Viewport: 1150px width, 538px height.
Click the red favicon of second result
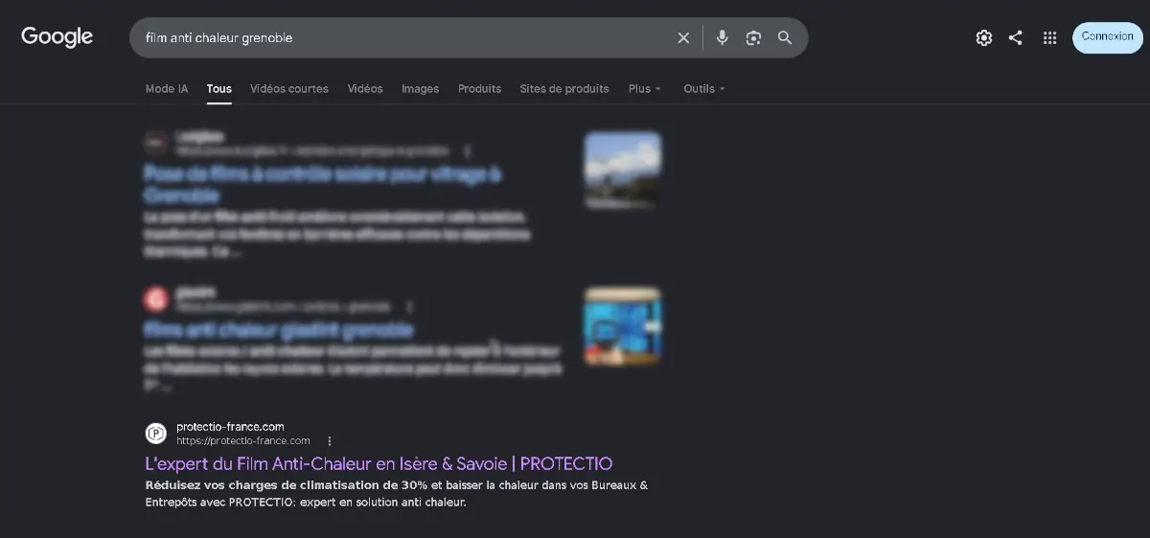point(156,300)
